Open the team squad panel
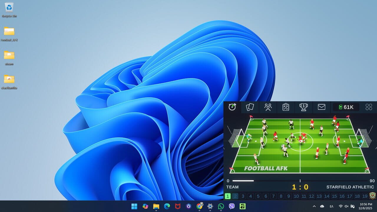377x212 pixels. coord(268,107)
